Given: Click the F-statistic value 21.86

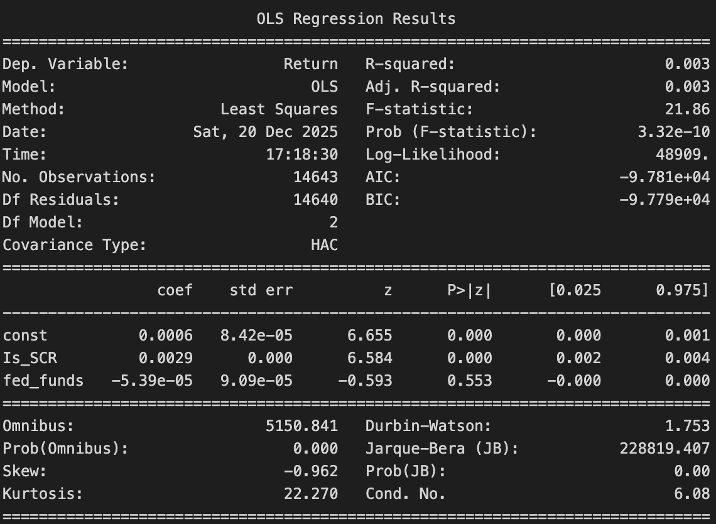Looking at the screenshot, I should (x=687, y=109).
